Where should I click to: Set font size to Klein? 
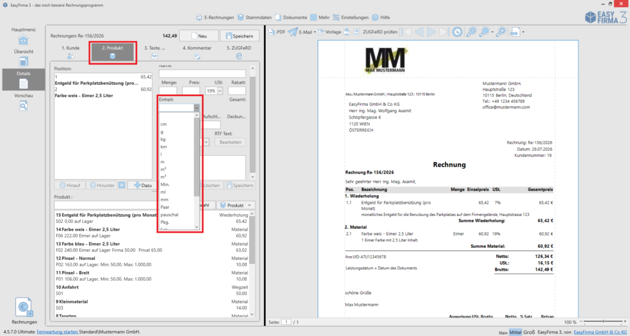(x=503, y=332)
